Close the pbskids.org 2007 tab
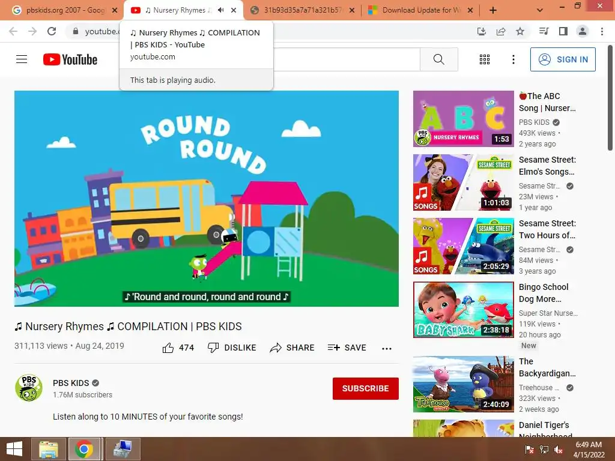The height and width of the screenshot is (461, 615). [x=115, y=10]
